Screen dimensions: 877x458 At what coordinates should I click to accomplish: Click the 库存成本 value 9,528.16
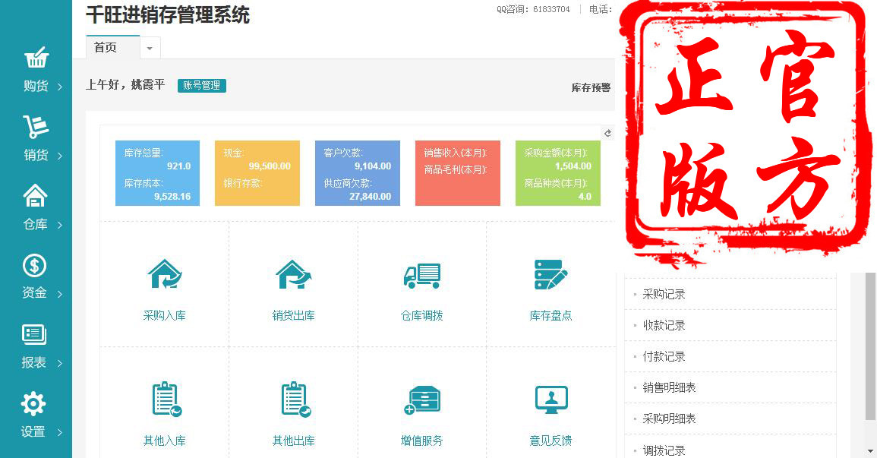[x=172, y=197]
